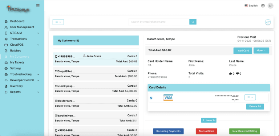The width and height of the screenshot is (279, 136).
Task: Collapse sidebar with hamburger menu icon
Action: 38,6
